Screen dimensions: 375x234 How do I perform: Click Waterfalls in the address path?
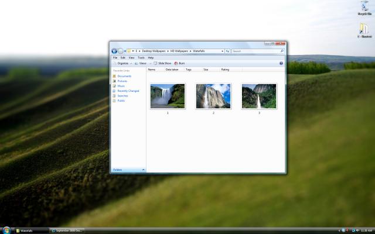click(199, 51)
